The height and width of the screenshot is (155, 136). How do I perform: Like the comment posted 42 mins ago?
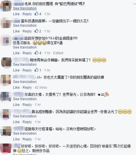pyautogui.click(x=16, y=88)
